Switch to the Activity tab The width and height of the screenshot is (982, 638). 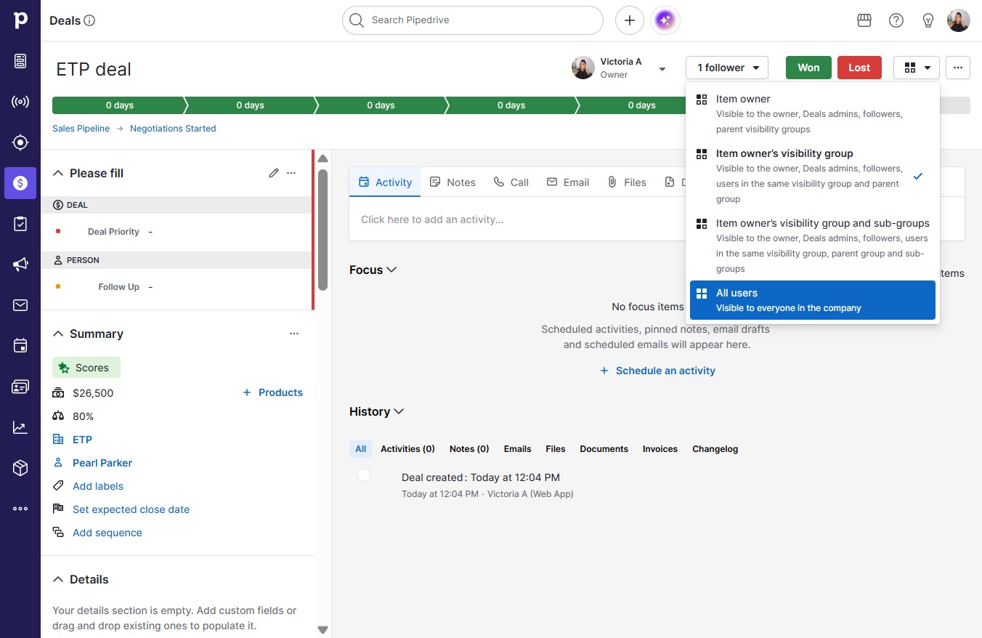(386, 182)
